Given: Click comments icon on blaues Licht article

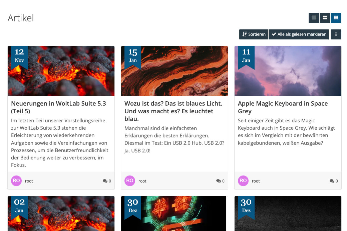Looking at the screenshot, I should [x=219, y=181].
